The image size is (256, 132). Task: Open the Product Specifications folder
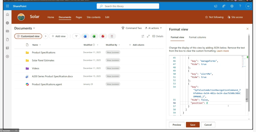(43, 53)
